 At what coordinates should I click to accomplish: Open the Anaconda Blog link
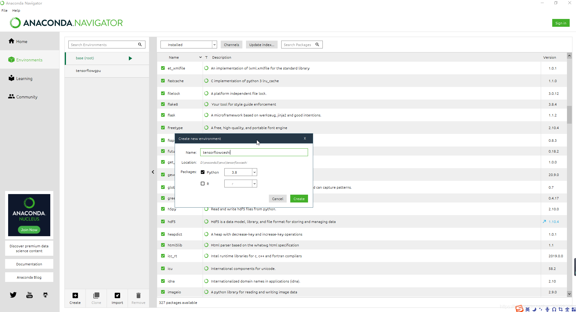[29, 277]
